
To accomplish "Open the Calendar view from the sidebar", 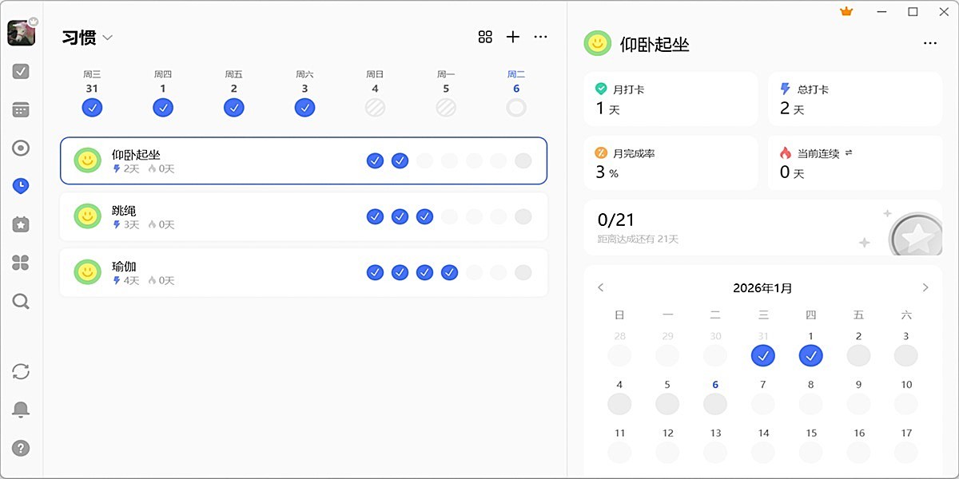I will (x=21, y=109).
